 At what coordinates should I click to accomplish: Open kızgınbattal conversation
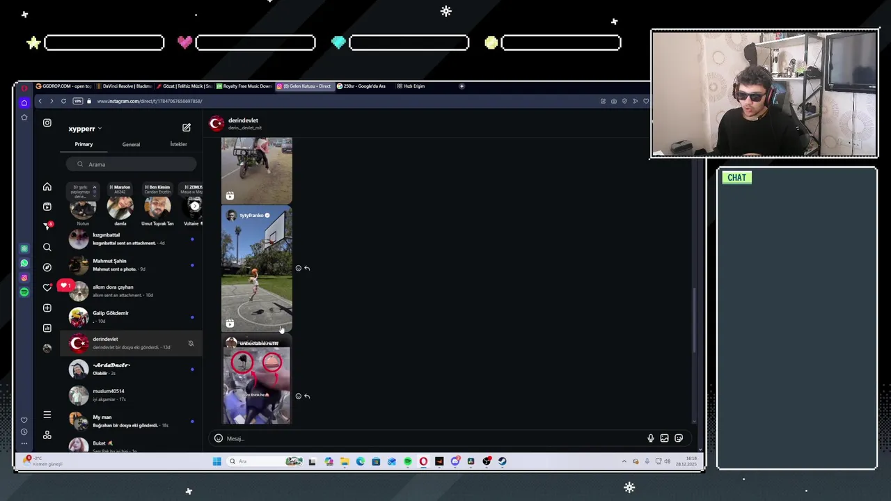click(x=132, y=239)
